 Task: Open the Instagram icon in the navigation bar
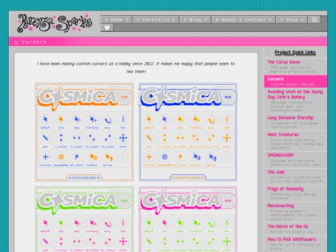pyautogui.click(x=314, y=20)
